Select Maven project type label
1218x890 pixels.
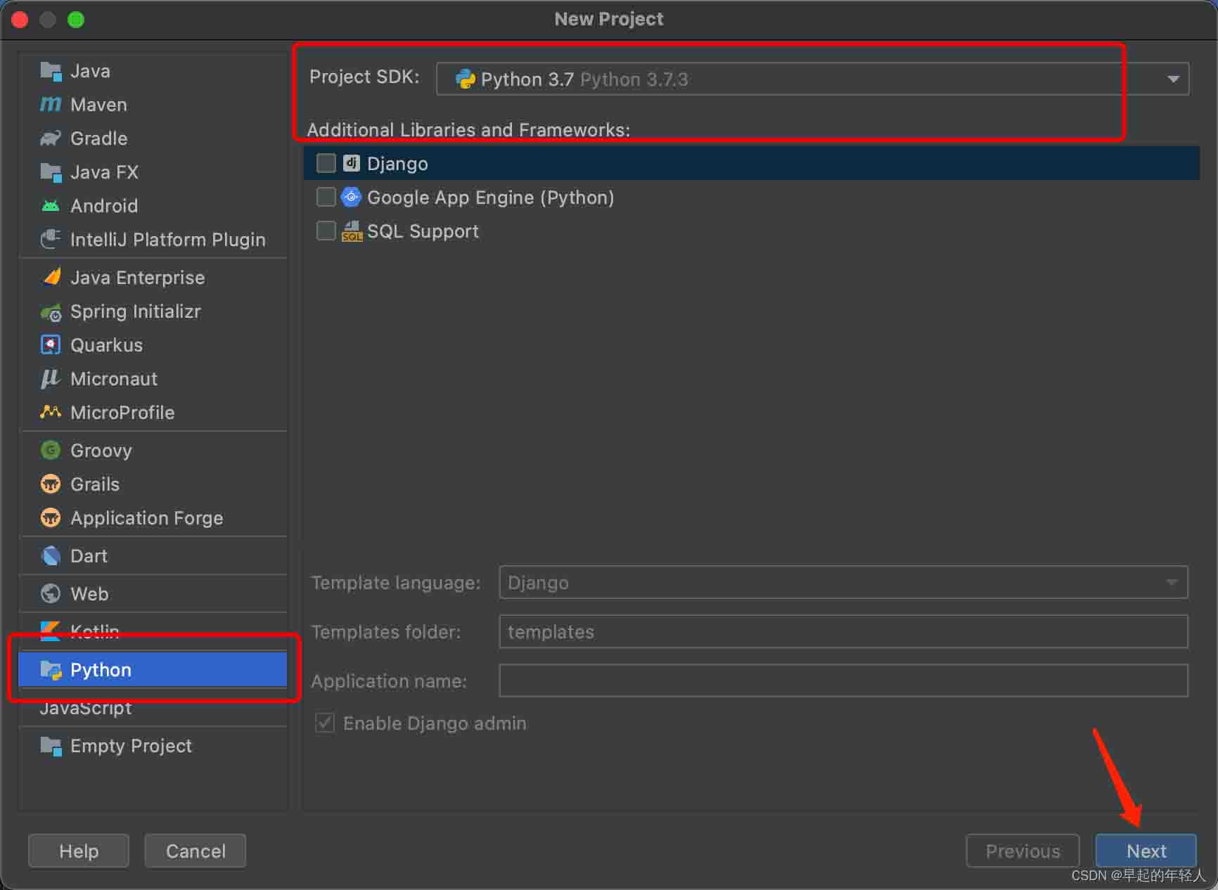(98, 105)
